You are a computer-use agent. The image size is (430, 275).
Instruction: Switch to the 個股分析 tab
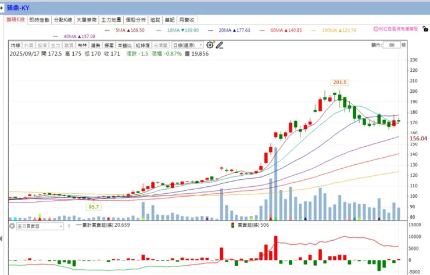pyautogui.click(x=136, y=20)
